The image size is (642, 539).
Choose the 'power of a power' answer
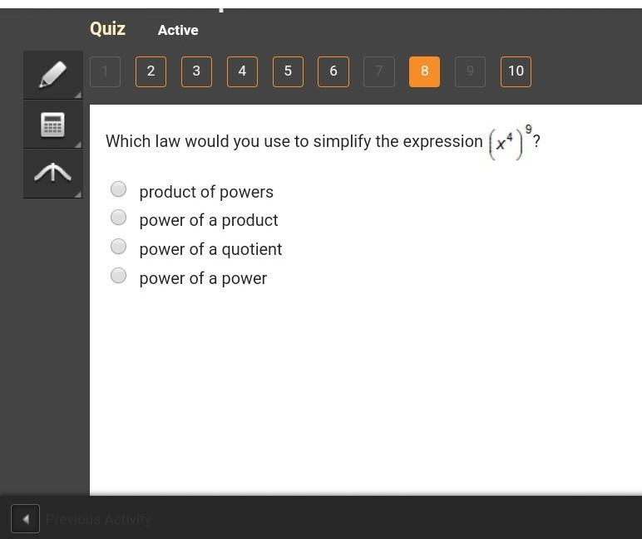(119, 276)
